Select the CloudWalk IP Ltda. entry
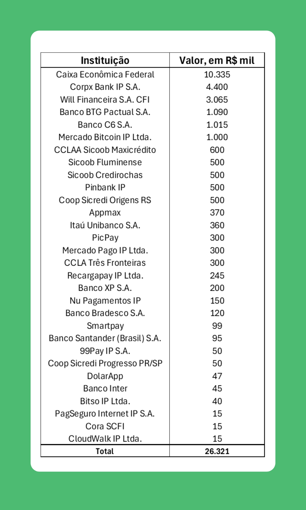This screenshot has height=510, width=306. 105,439
